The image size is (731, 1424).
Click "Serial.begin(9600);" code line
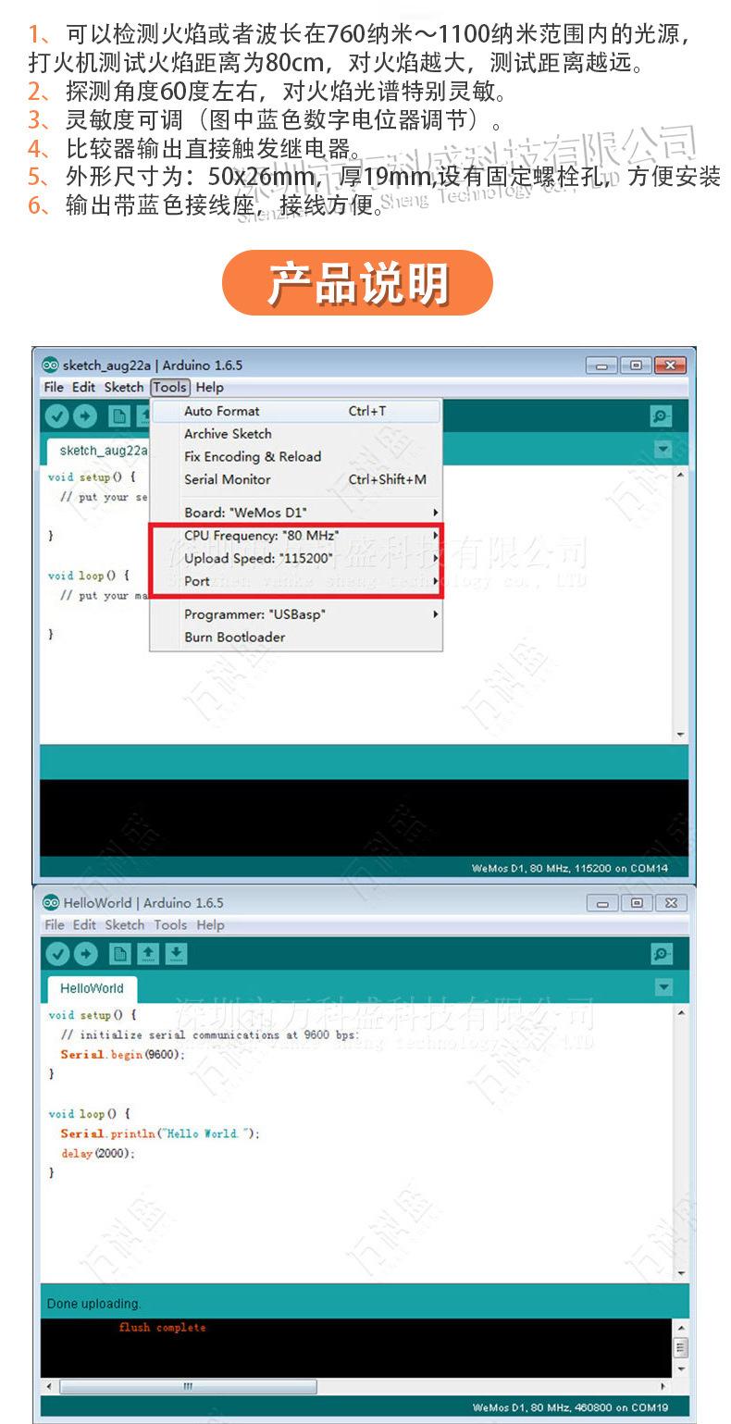click(122, 1054)
